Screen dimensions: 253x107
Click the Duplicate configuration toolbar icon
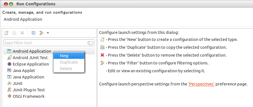[x=14, y=33]
